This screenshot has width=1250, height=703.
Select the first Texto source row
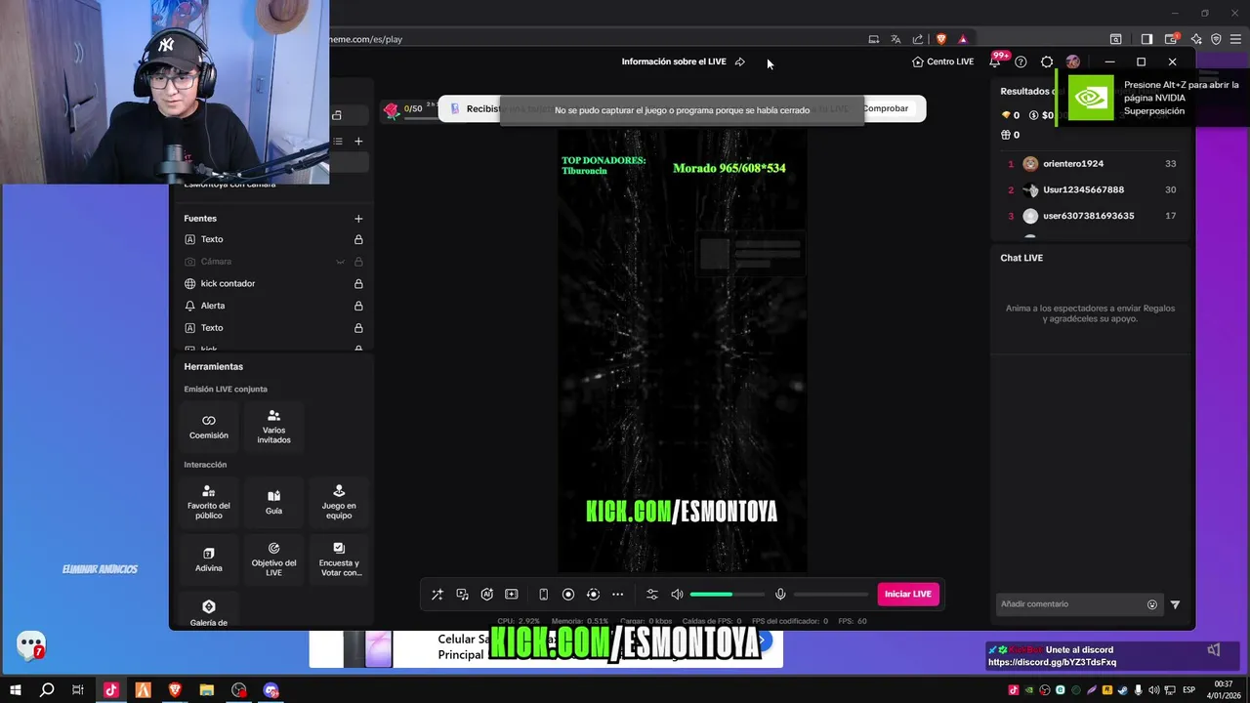click(273, 239)
